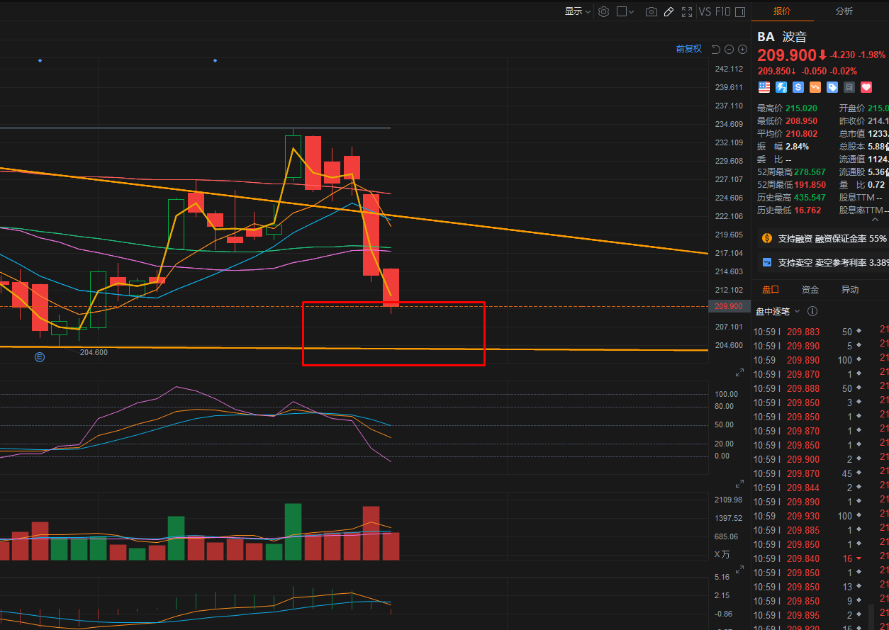
Task: Click the 204.600 low price label on chart
Action: 94,352
